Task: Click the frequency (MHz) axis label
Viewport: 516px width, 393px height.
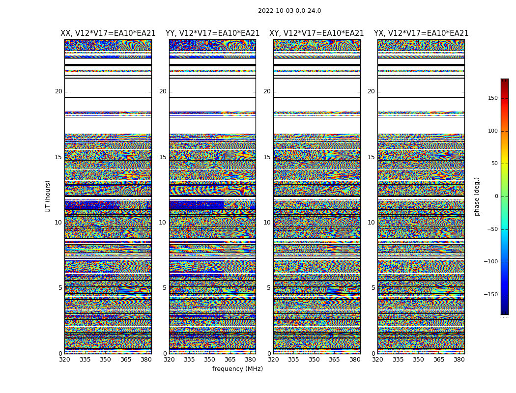Action: tap(237, 368)
